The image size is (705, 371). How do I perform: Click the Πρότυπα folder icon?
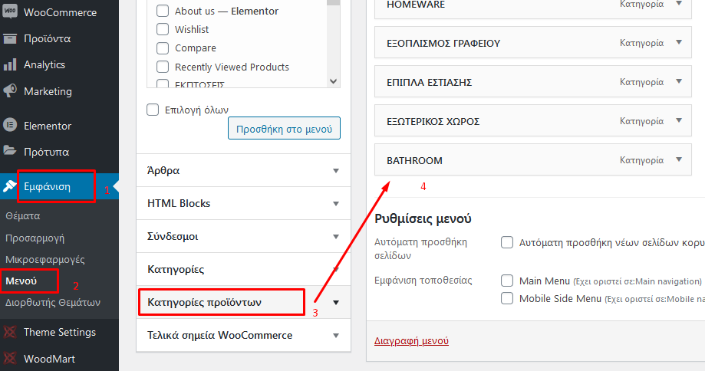[10, 150]
